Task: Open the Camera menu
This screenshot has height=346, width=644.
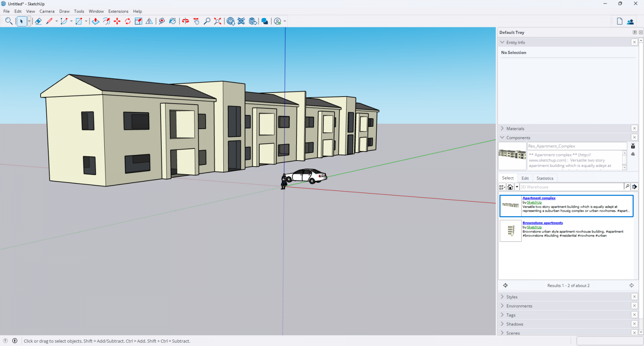Action: coord(47,11)
